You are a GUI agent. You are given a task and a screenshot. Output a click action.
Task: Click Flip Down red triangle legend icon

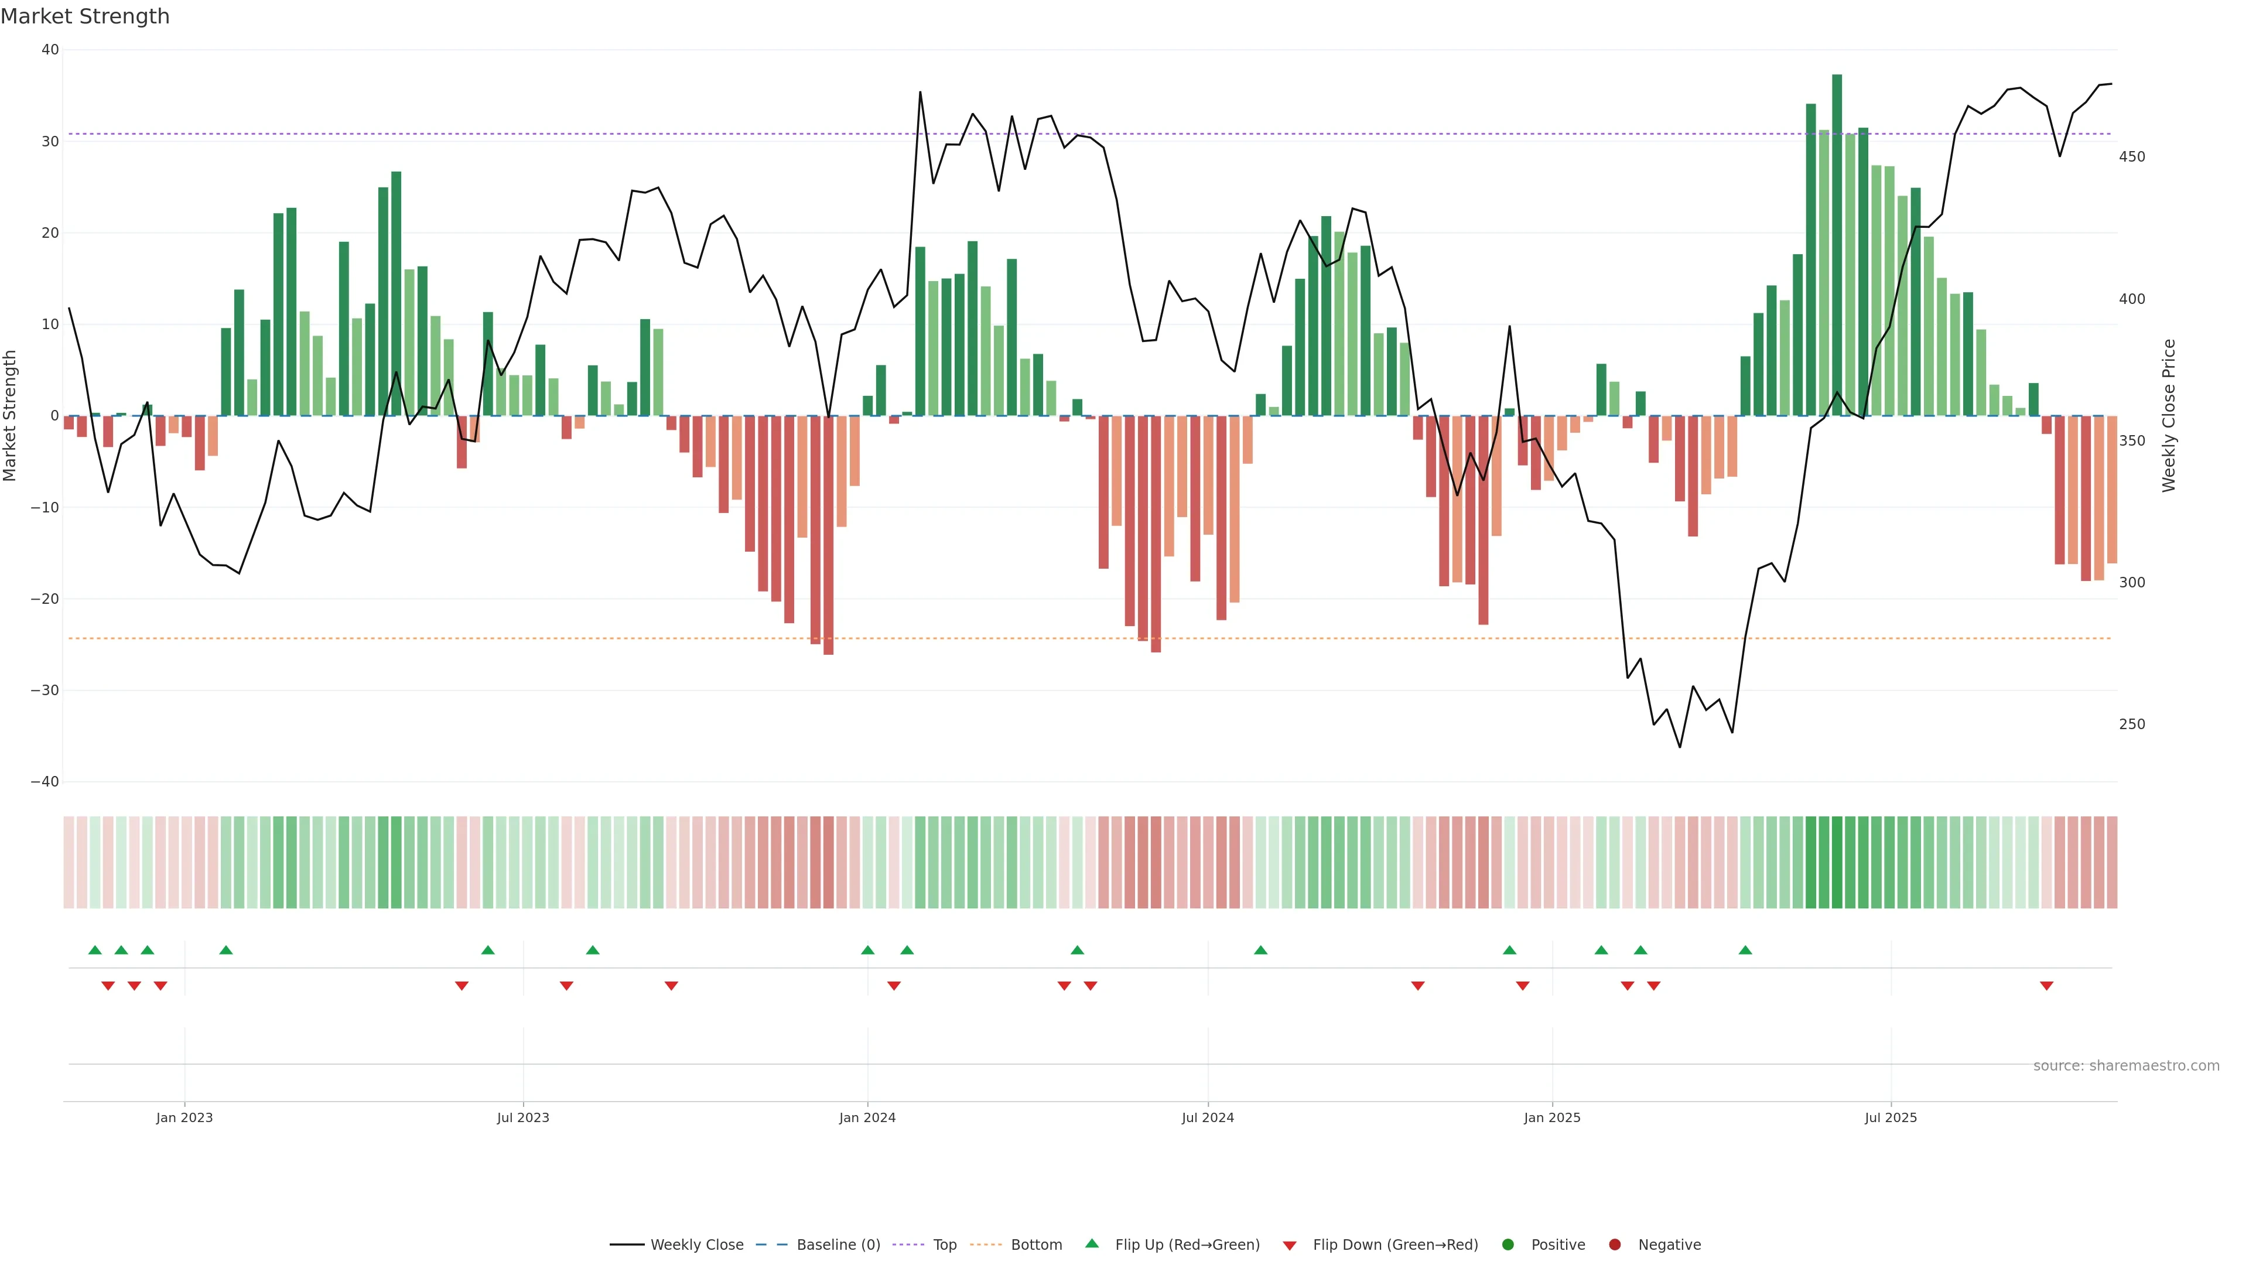pyautogui.click(x=1290, y=1246)
